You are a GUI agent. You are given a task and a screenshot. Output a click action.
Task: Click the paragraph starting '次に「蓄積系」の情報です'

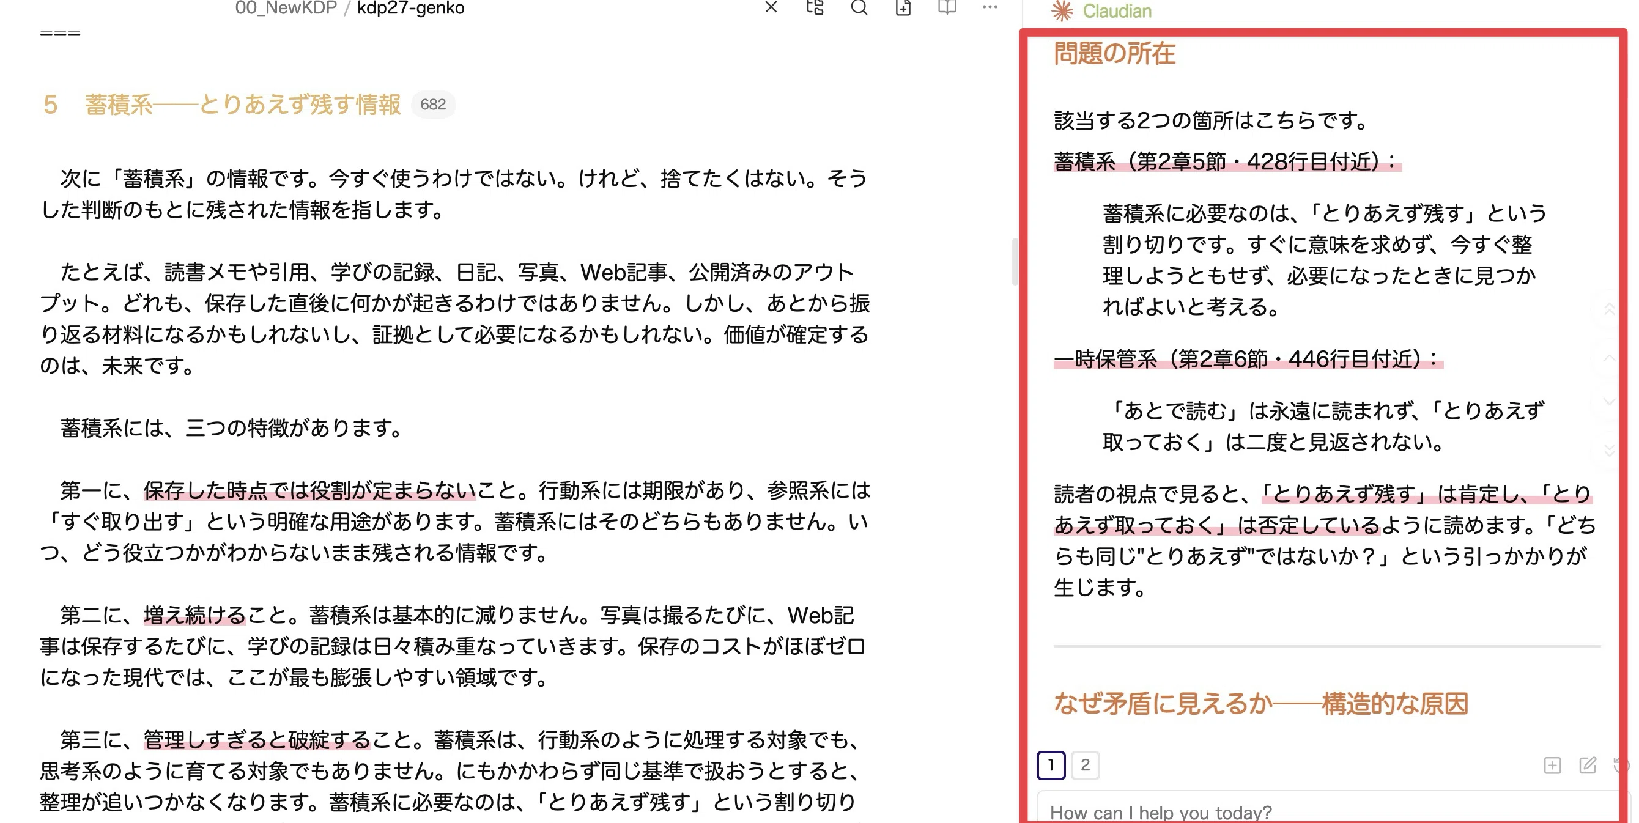tap(454, 194)
